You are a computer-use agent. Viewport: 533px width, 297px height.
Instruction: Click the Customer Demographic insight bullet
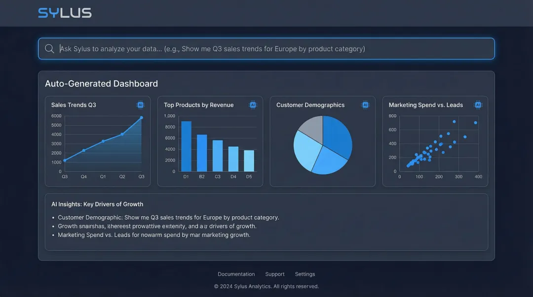pyautogui.click(x=168, y=217)
